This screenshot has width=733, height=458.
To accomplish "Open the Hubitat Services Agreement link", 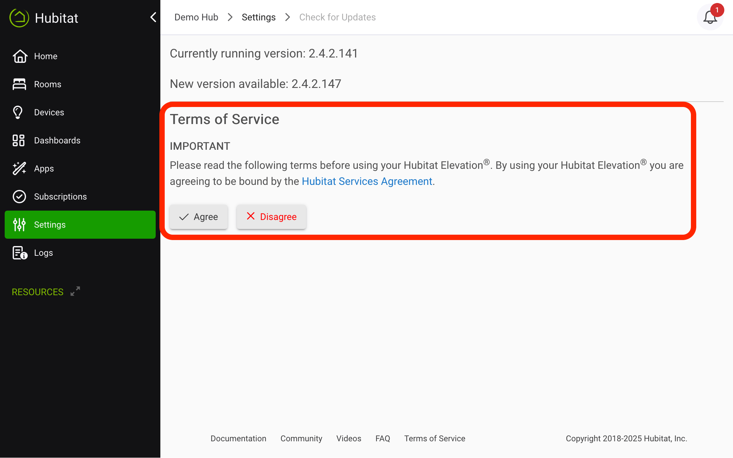I will point(367,181).
